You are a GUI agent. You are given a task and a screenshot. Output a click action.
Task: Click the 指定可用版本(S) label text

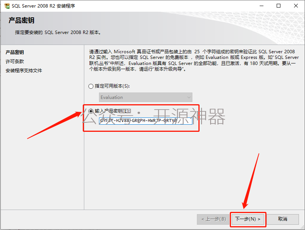tap(112, 86)
